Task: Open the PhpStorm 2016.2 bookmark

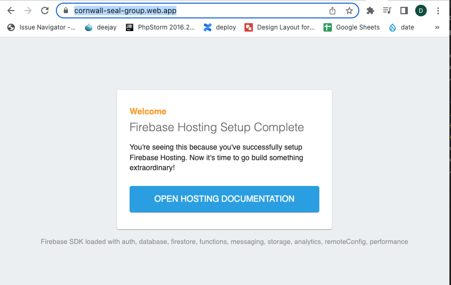Action: (160, 27)
